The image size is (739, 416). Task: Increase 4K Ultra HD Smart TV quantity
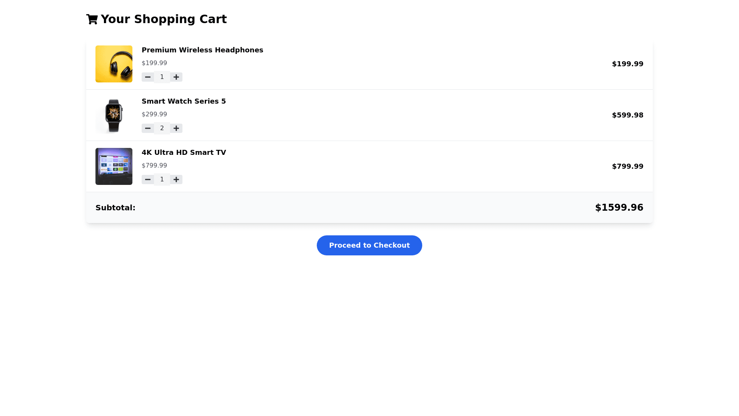(176, 179)
